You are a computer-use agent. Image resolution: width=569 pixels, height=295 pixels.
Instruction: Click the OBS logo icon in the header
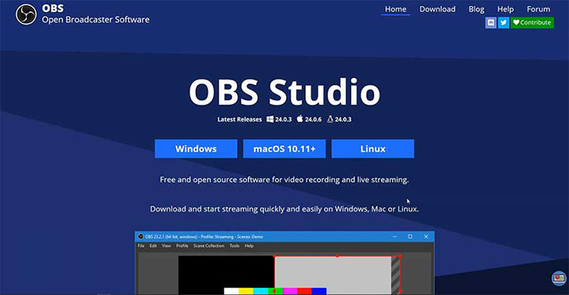[26, 14]
